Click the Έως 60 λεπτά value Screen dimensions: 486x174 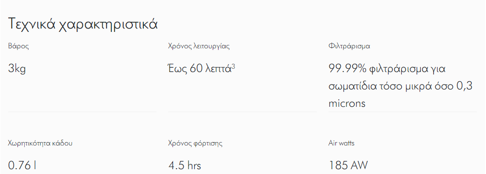[200, 68]
